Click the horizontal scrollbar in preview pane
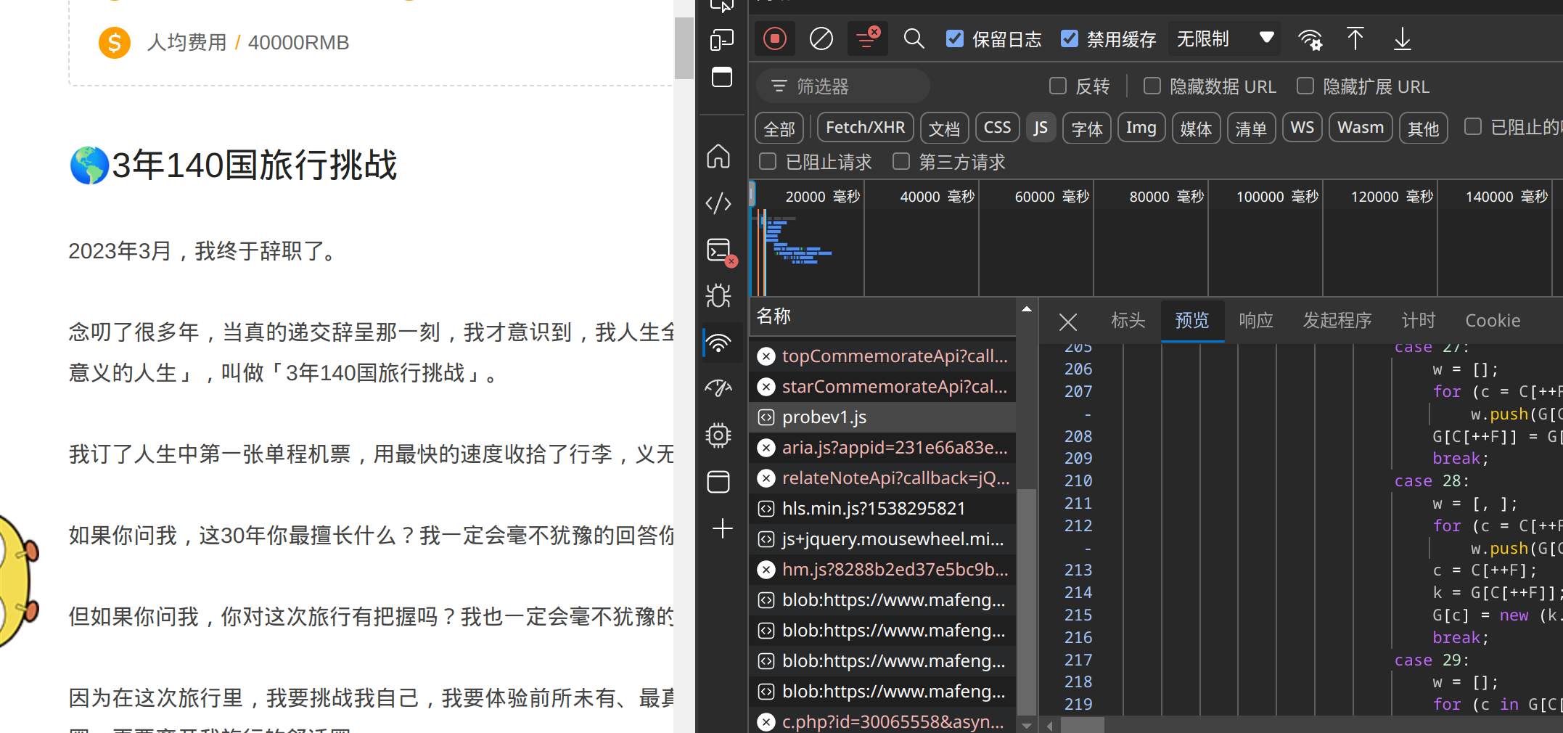The image size is (1563, 733). (x=1083, y=725)
